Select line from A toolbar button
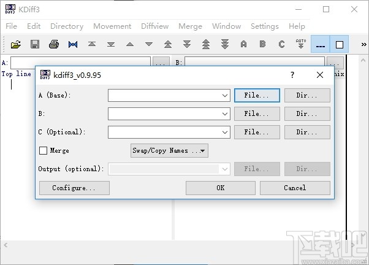This screenshot has height=265, width=369. pos(244,44)
